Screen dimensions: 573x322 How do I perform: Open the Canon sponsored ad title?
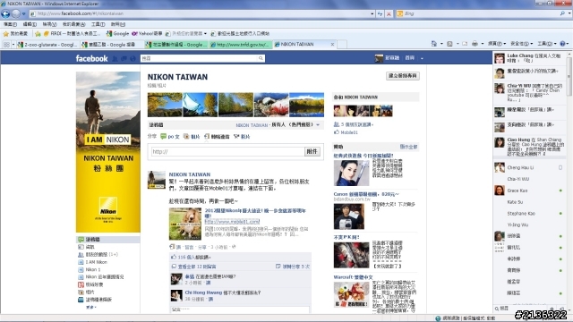366,194
